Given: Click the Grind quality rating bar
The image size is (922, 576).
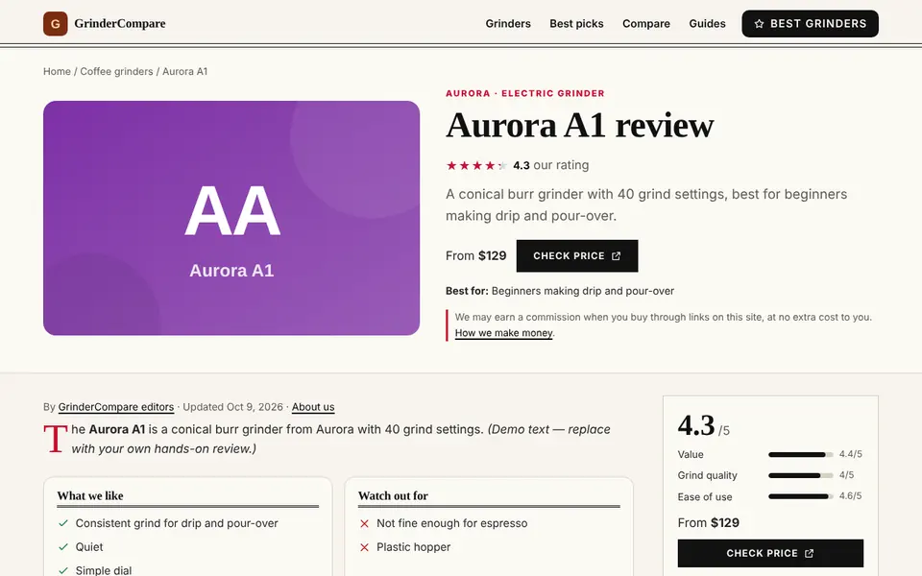Looking at the screenshot, I should 800,475.
